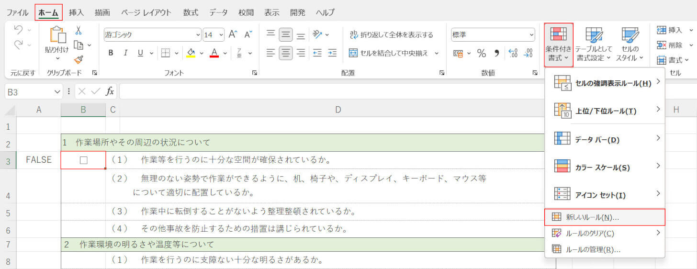
Task: Click the 条件付き書式 button
Action: (558, 45)
